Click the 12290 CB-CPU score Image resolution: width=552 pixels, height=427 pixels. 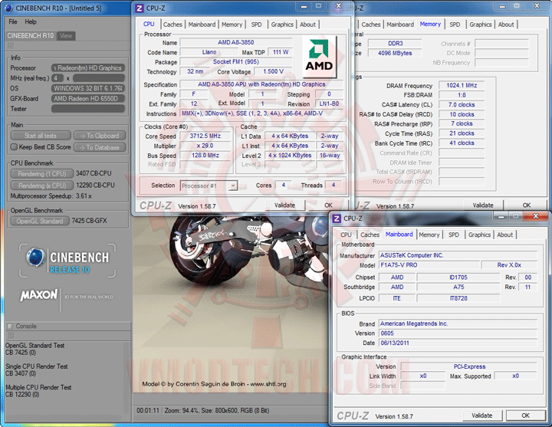click(x=95, y=186)
